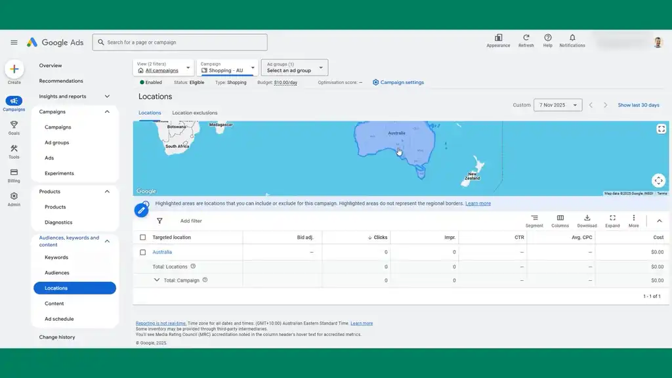Click Show last 30 days link

(638, 105)
